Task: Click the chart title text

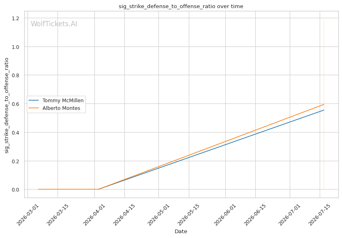Action: (181, 6)
